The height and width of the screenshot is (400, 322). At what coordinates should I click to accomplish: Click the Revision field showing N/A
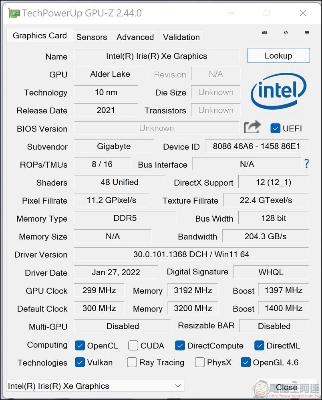[x=216, y=74]
